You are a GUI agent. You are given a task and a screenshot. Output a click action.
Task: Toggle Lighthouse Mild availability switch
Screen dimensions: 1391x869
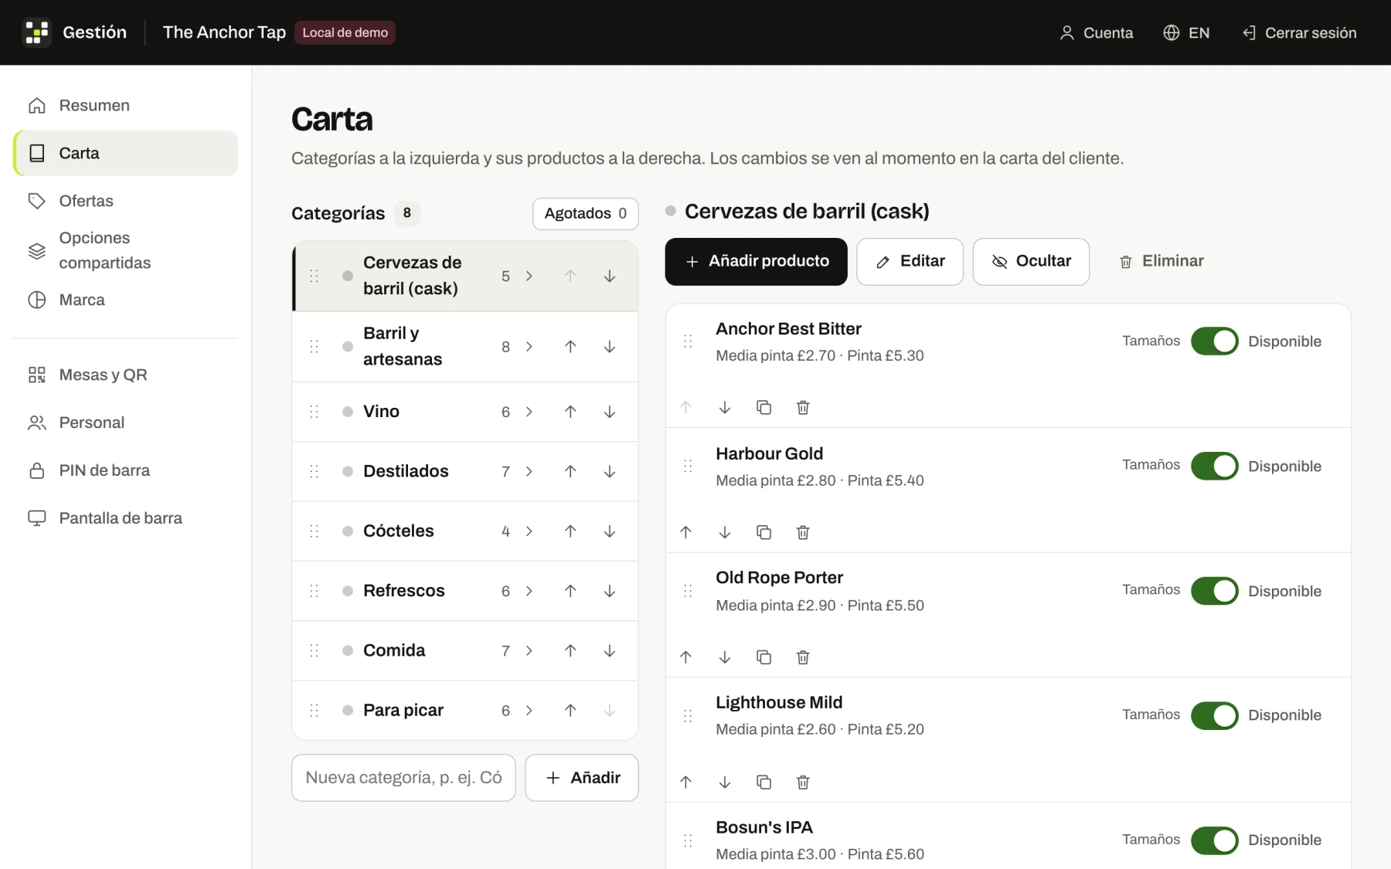click(x=1214, y=715)
